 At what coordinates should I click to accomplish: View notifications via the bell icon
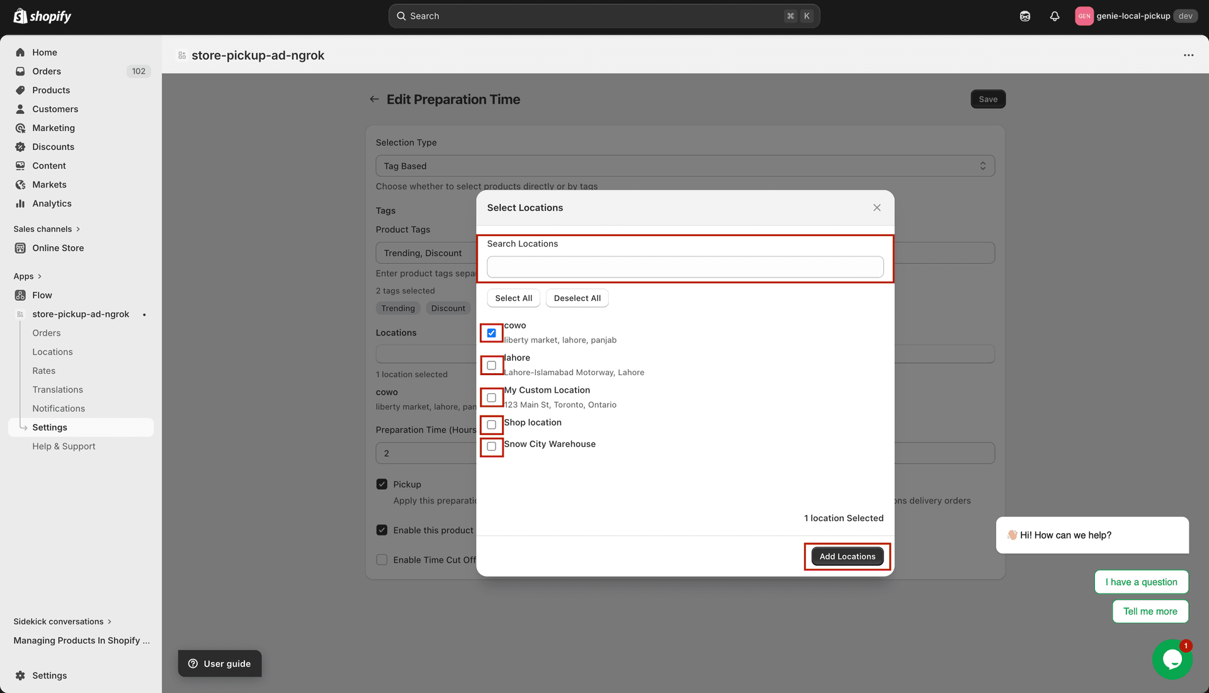pos(1055,16)
